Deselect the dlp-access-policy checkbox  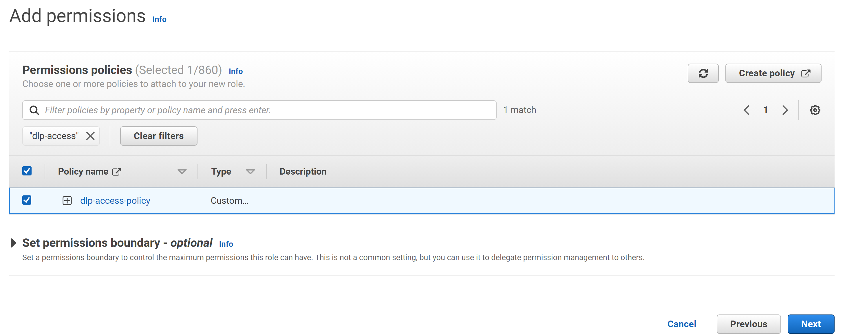click(27, 200)
